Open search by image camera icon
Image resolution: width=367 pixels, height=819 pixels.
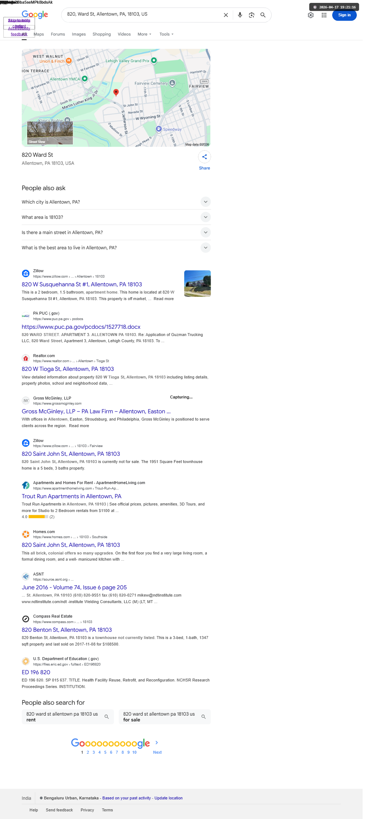251,15
